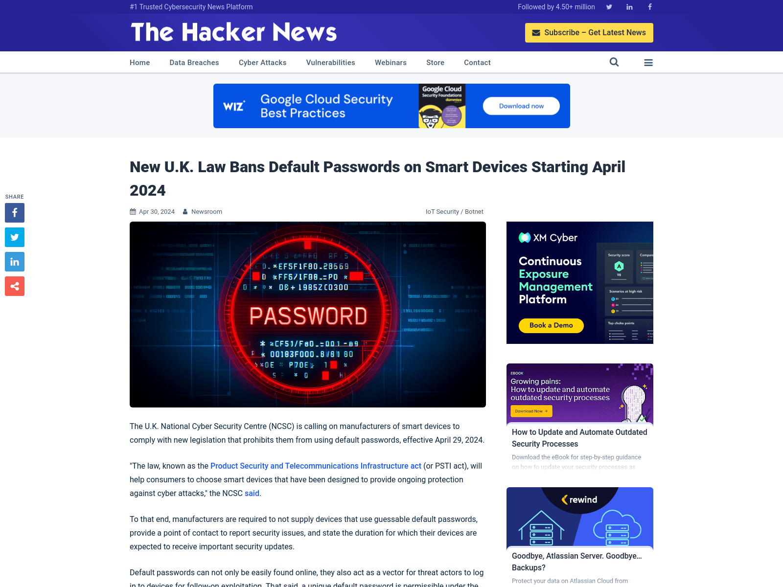Click Book a Demo in XM Cyber ad
The width and height of the screenshot is (783, 587).
tap(551, 325)
